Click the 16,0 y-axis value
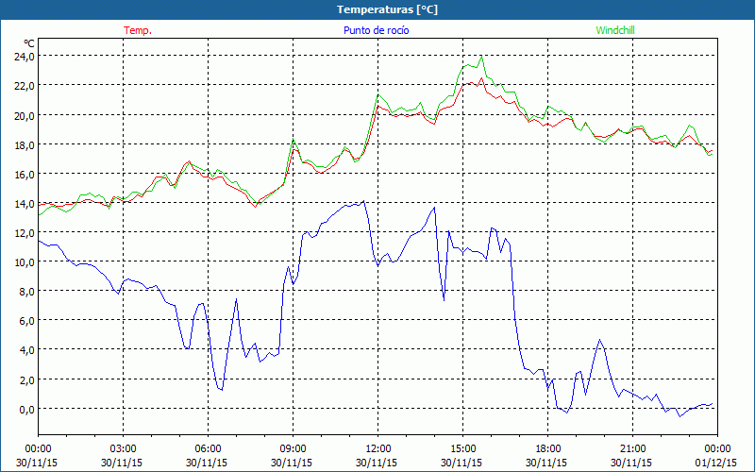This screenshot has height=472, width=755. click(25, 175)
